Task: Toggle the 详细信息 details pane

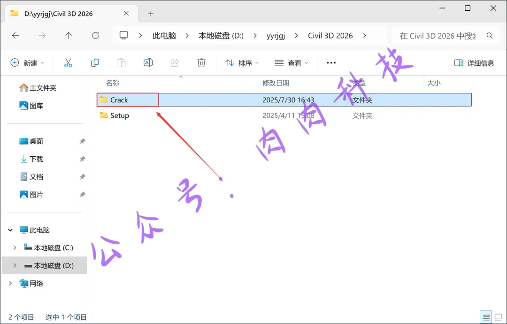Action: [x=474, y=63]
